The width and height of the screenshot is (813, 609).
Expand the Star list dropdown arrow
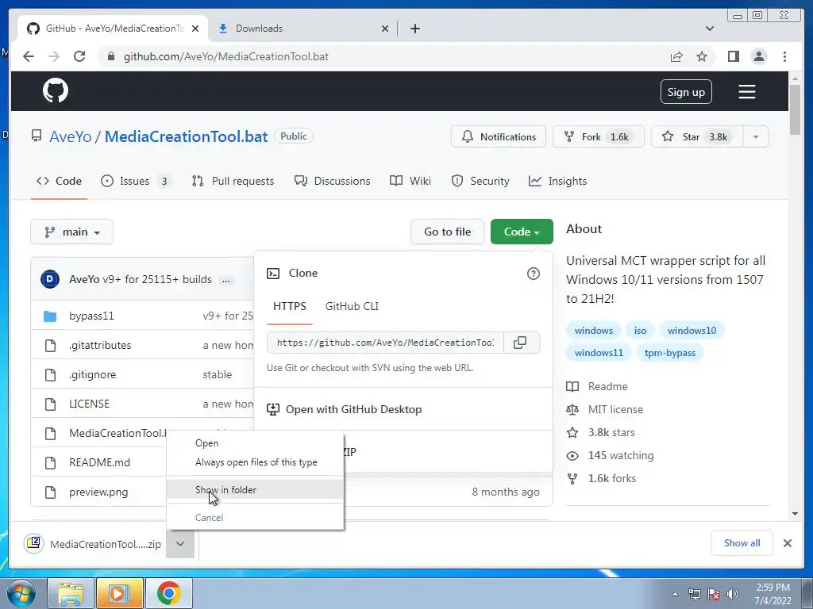point(756,136)
